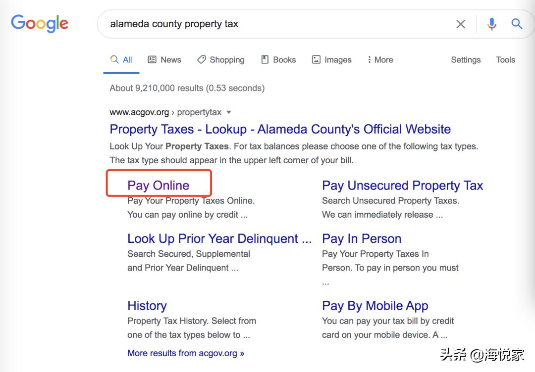535x372 pixels.
Task: Switch to the Images results tab
Action: (x=331, y=60)
